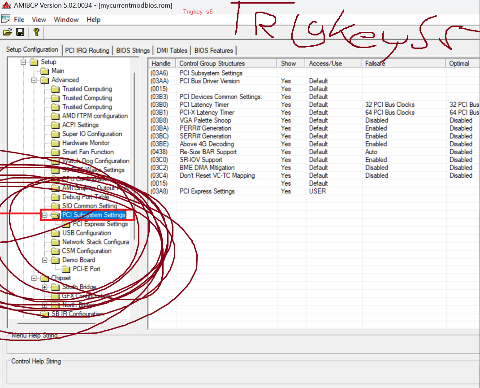
Task: Click the Help question mark toolbar icon
Action: coord(36,32)
